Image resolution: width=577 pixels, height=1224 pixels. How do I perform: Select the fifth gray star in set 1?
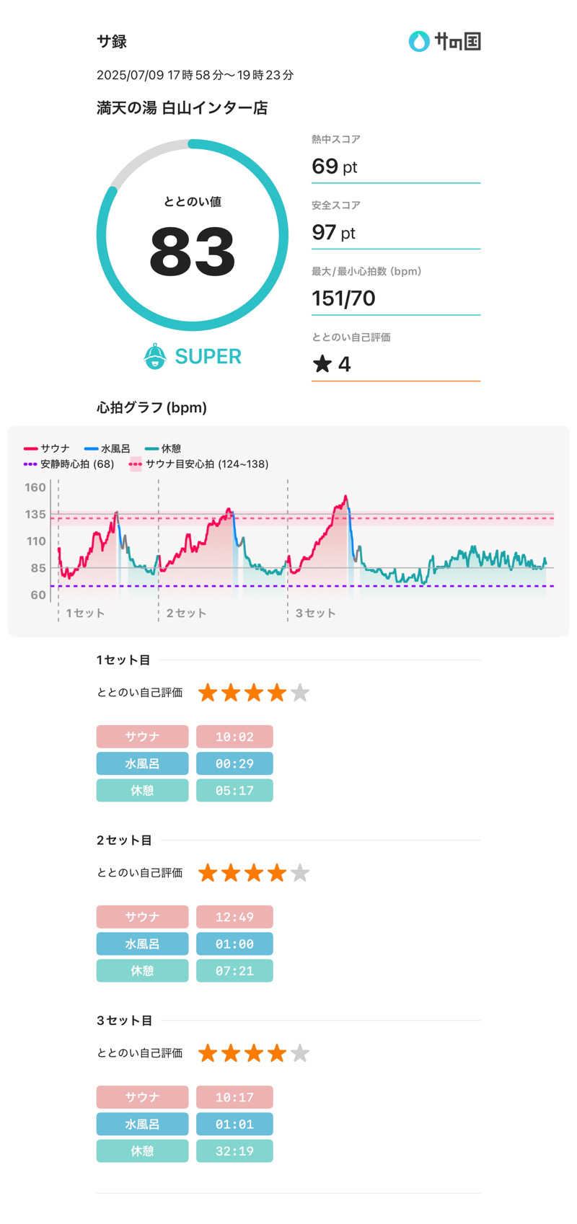[x=300, y=693]
